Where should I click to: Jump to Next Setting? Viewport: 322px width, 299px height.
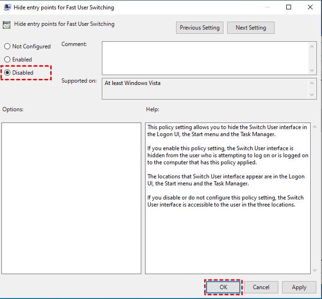click(x=251, y=28)
